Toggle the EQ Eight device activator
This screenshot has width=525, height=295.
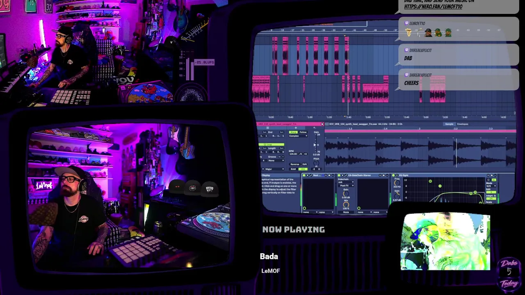coord(393,175)
